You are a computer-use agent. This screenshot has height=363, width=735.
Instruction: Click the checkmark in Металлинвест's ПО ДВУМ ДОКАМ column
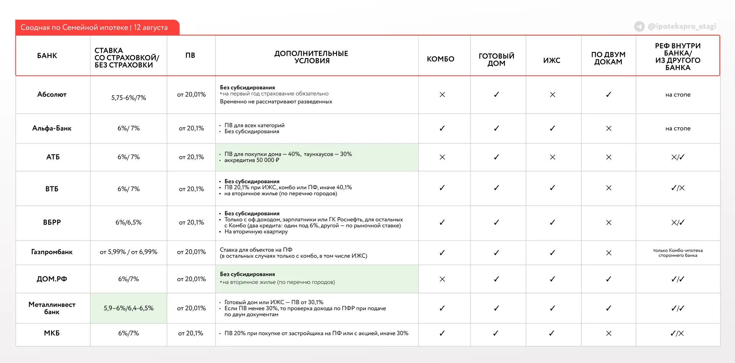coord(609,308)
